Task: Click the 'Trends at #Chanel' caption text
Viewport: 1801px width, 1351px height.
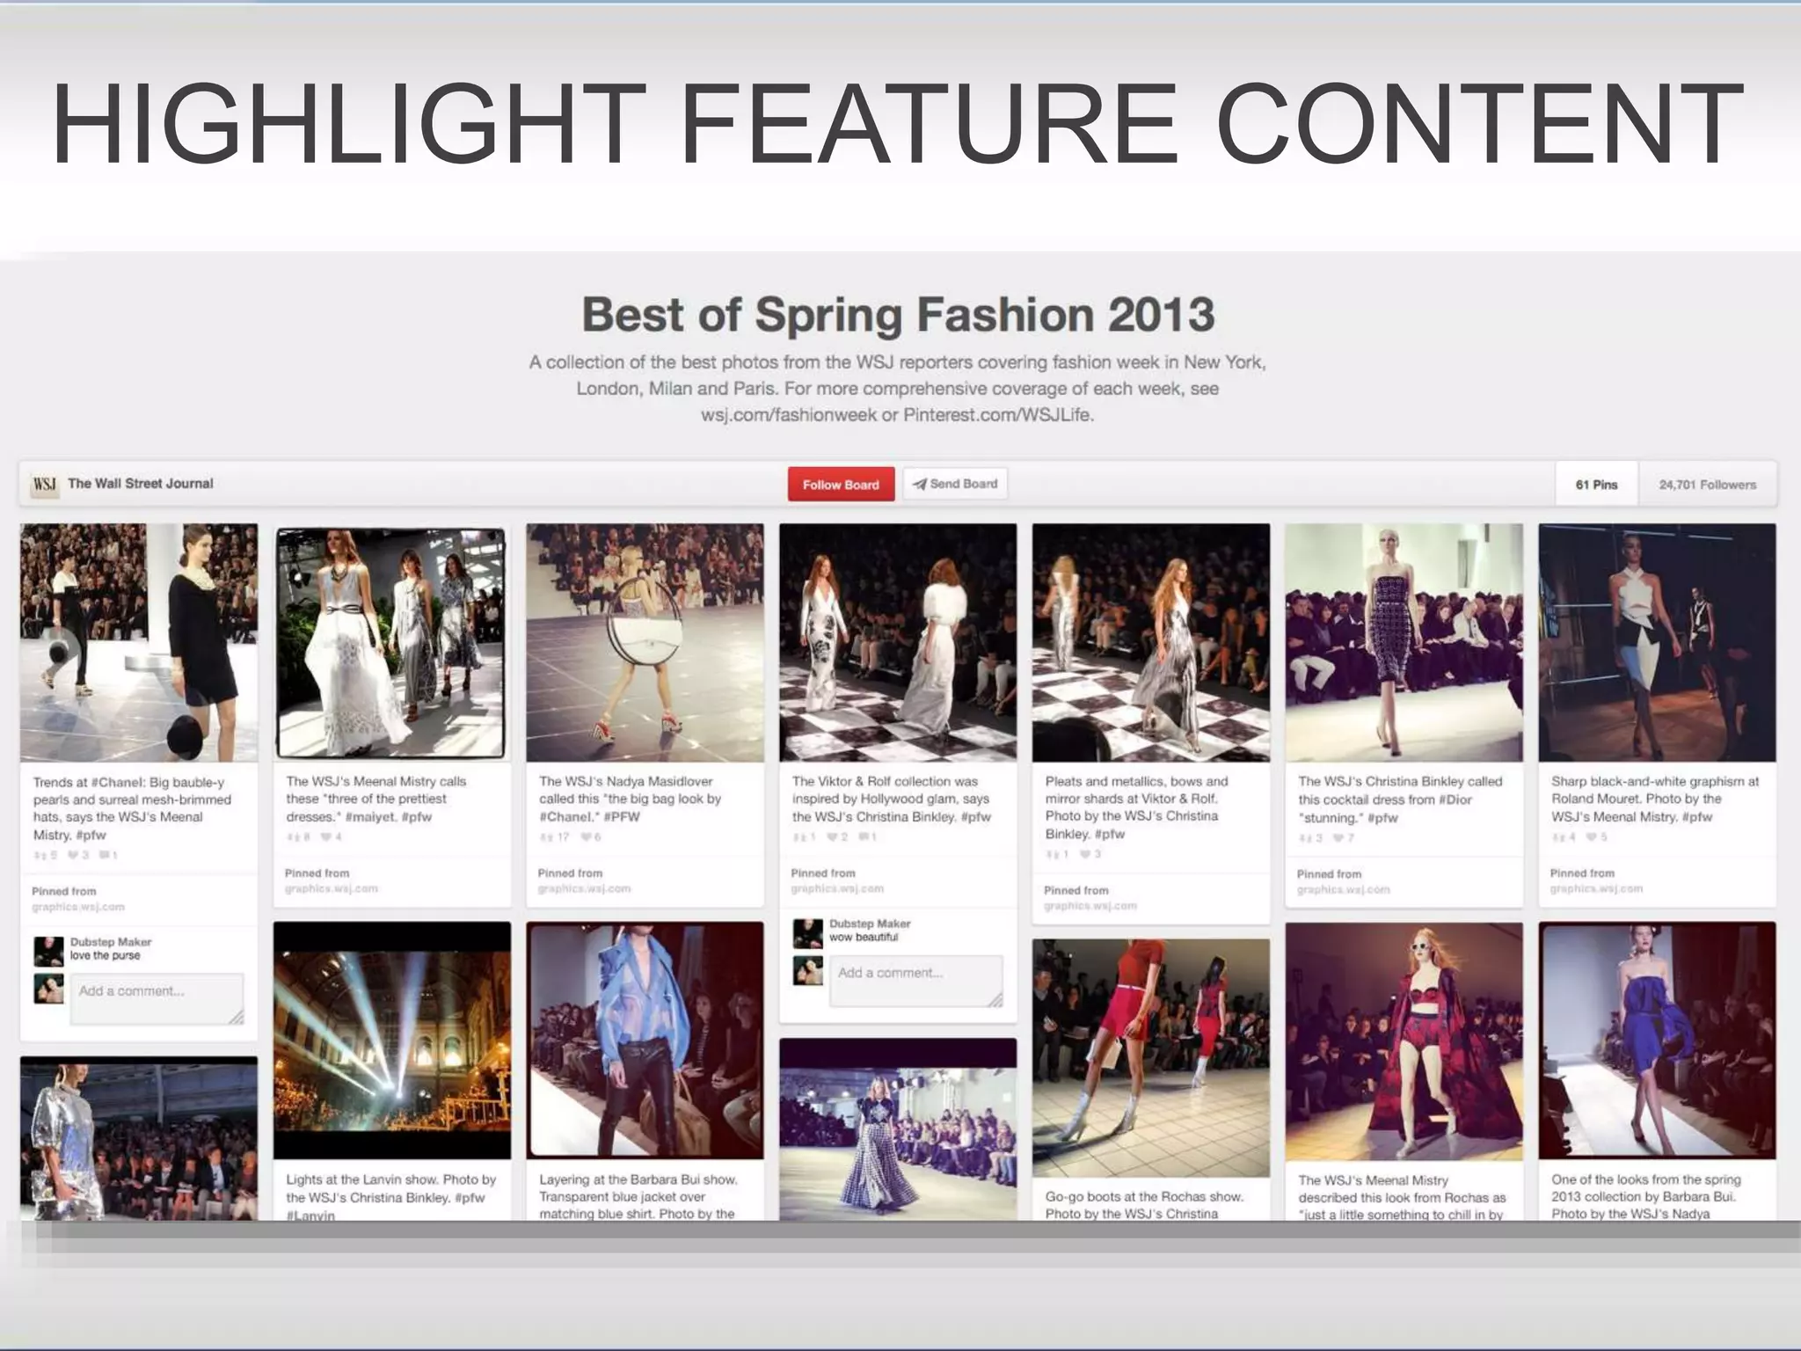Action: (x=132, y=808)
